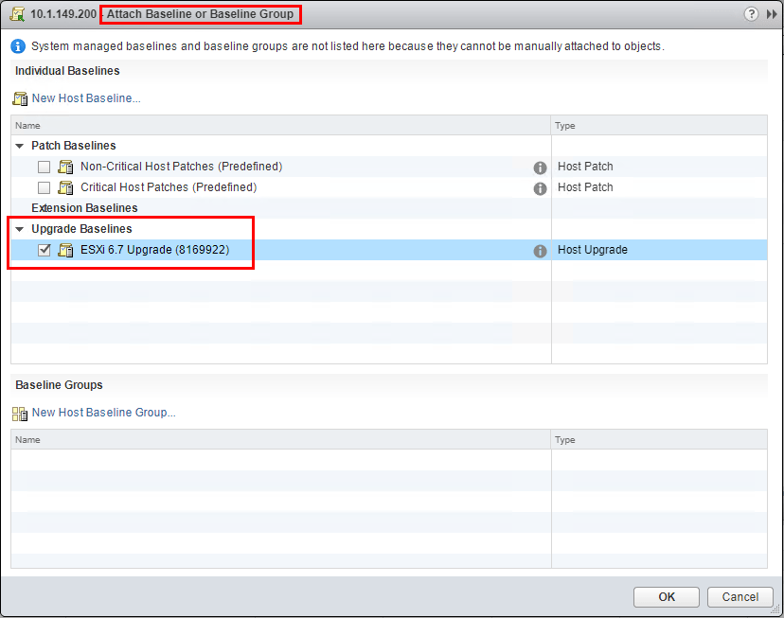Viewport: 784px width, 618px height.
Task: Select Critical Host Patches (Predefined) row text
Action: pos(169,187)
